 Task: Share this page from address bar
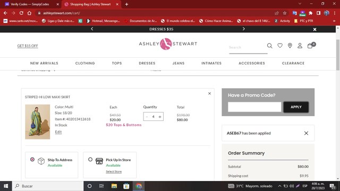[x=276, y=13]
